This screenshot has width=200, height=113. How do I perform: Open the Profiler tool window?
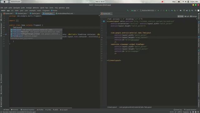click(x=40, y=110)
